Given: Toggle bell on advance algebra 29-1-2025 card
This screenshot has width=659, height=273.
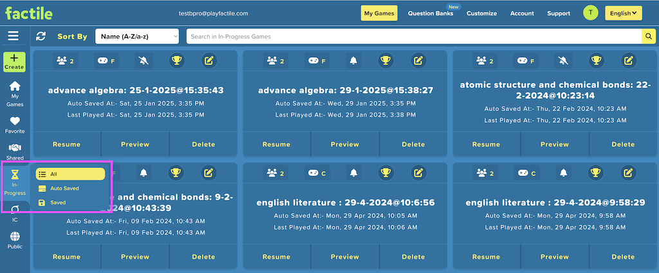Looking at the screenshot, I should pyautogui.click(x=353, y=61).
